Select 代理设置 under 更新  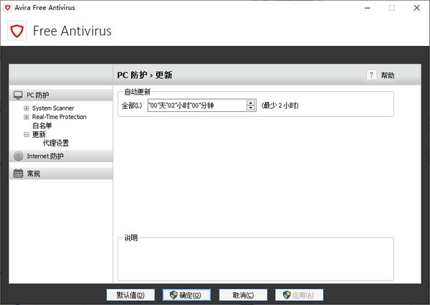click(56, 143)
